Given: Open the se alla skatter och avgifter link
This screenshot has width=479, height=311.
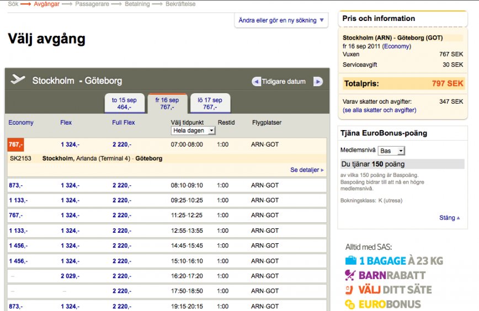Looking at the screenshot, I should (379, 110).
